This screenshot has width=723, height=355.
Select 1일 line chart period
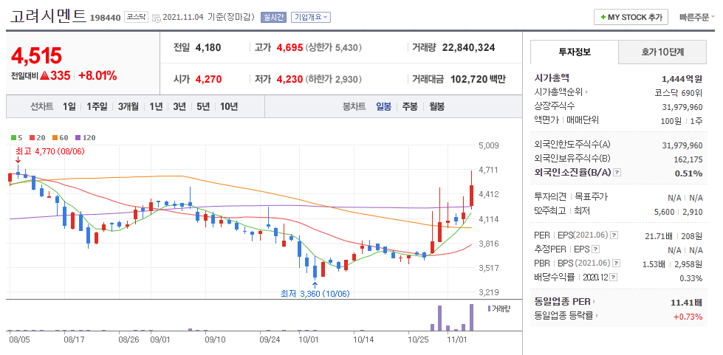coord(69,106)
